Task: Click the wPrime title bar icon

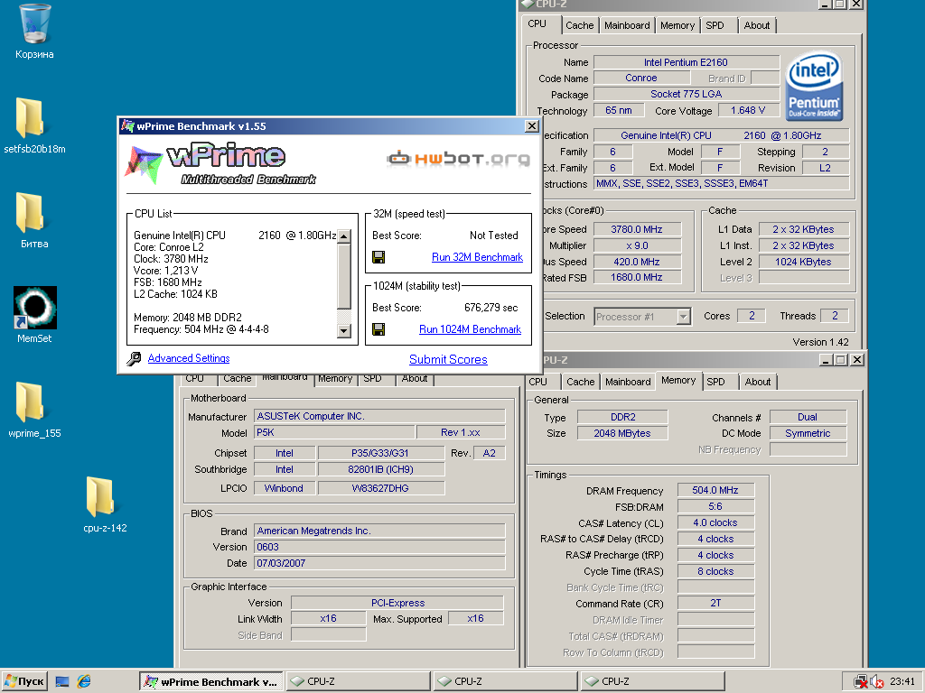Action: (127, 125)
